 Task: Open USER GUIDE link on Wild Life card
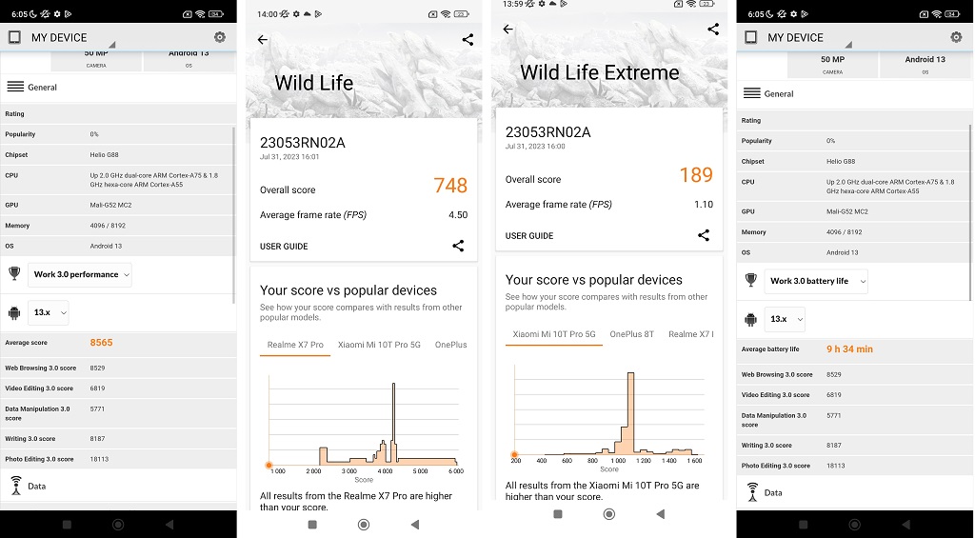[284, 247]
